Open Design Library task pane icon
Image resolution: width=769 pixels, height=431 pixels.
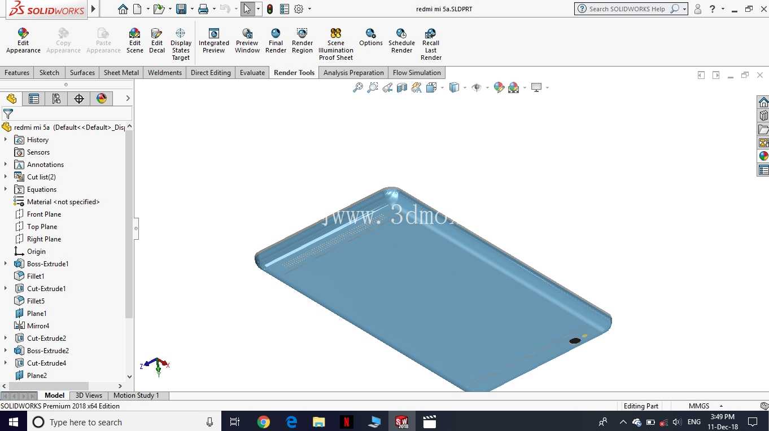click(763, 116)
